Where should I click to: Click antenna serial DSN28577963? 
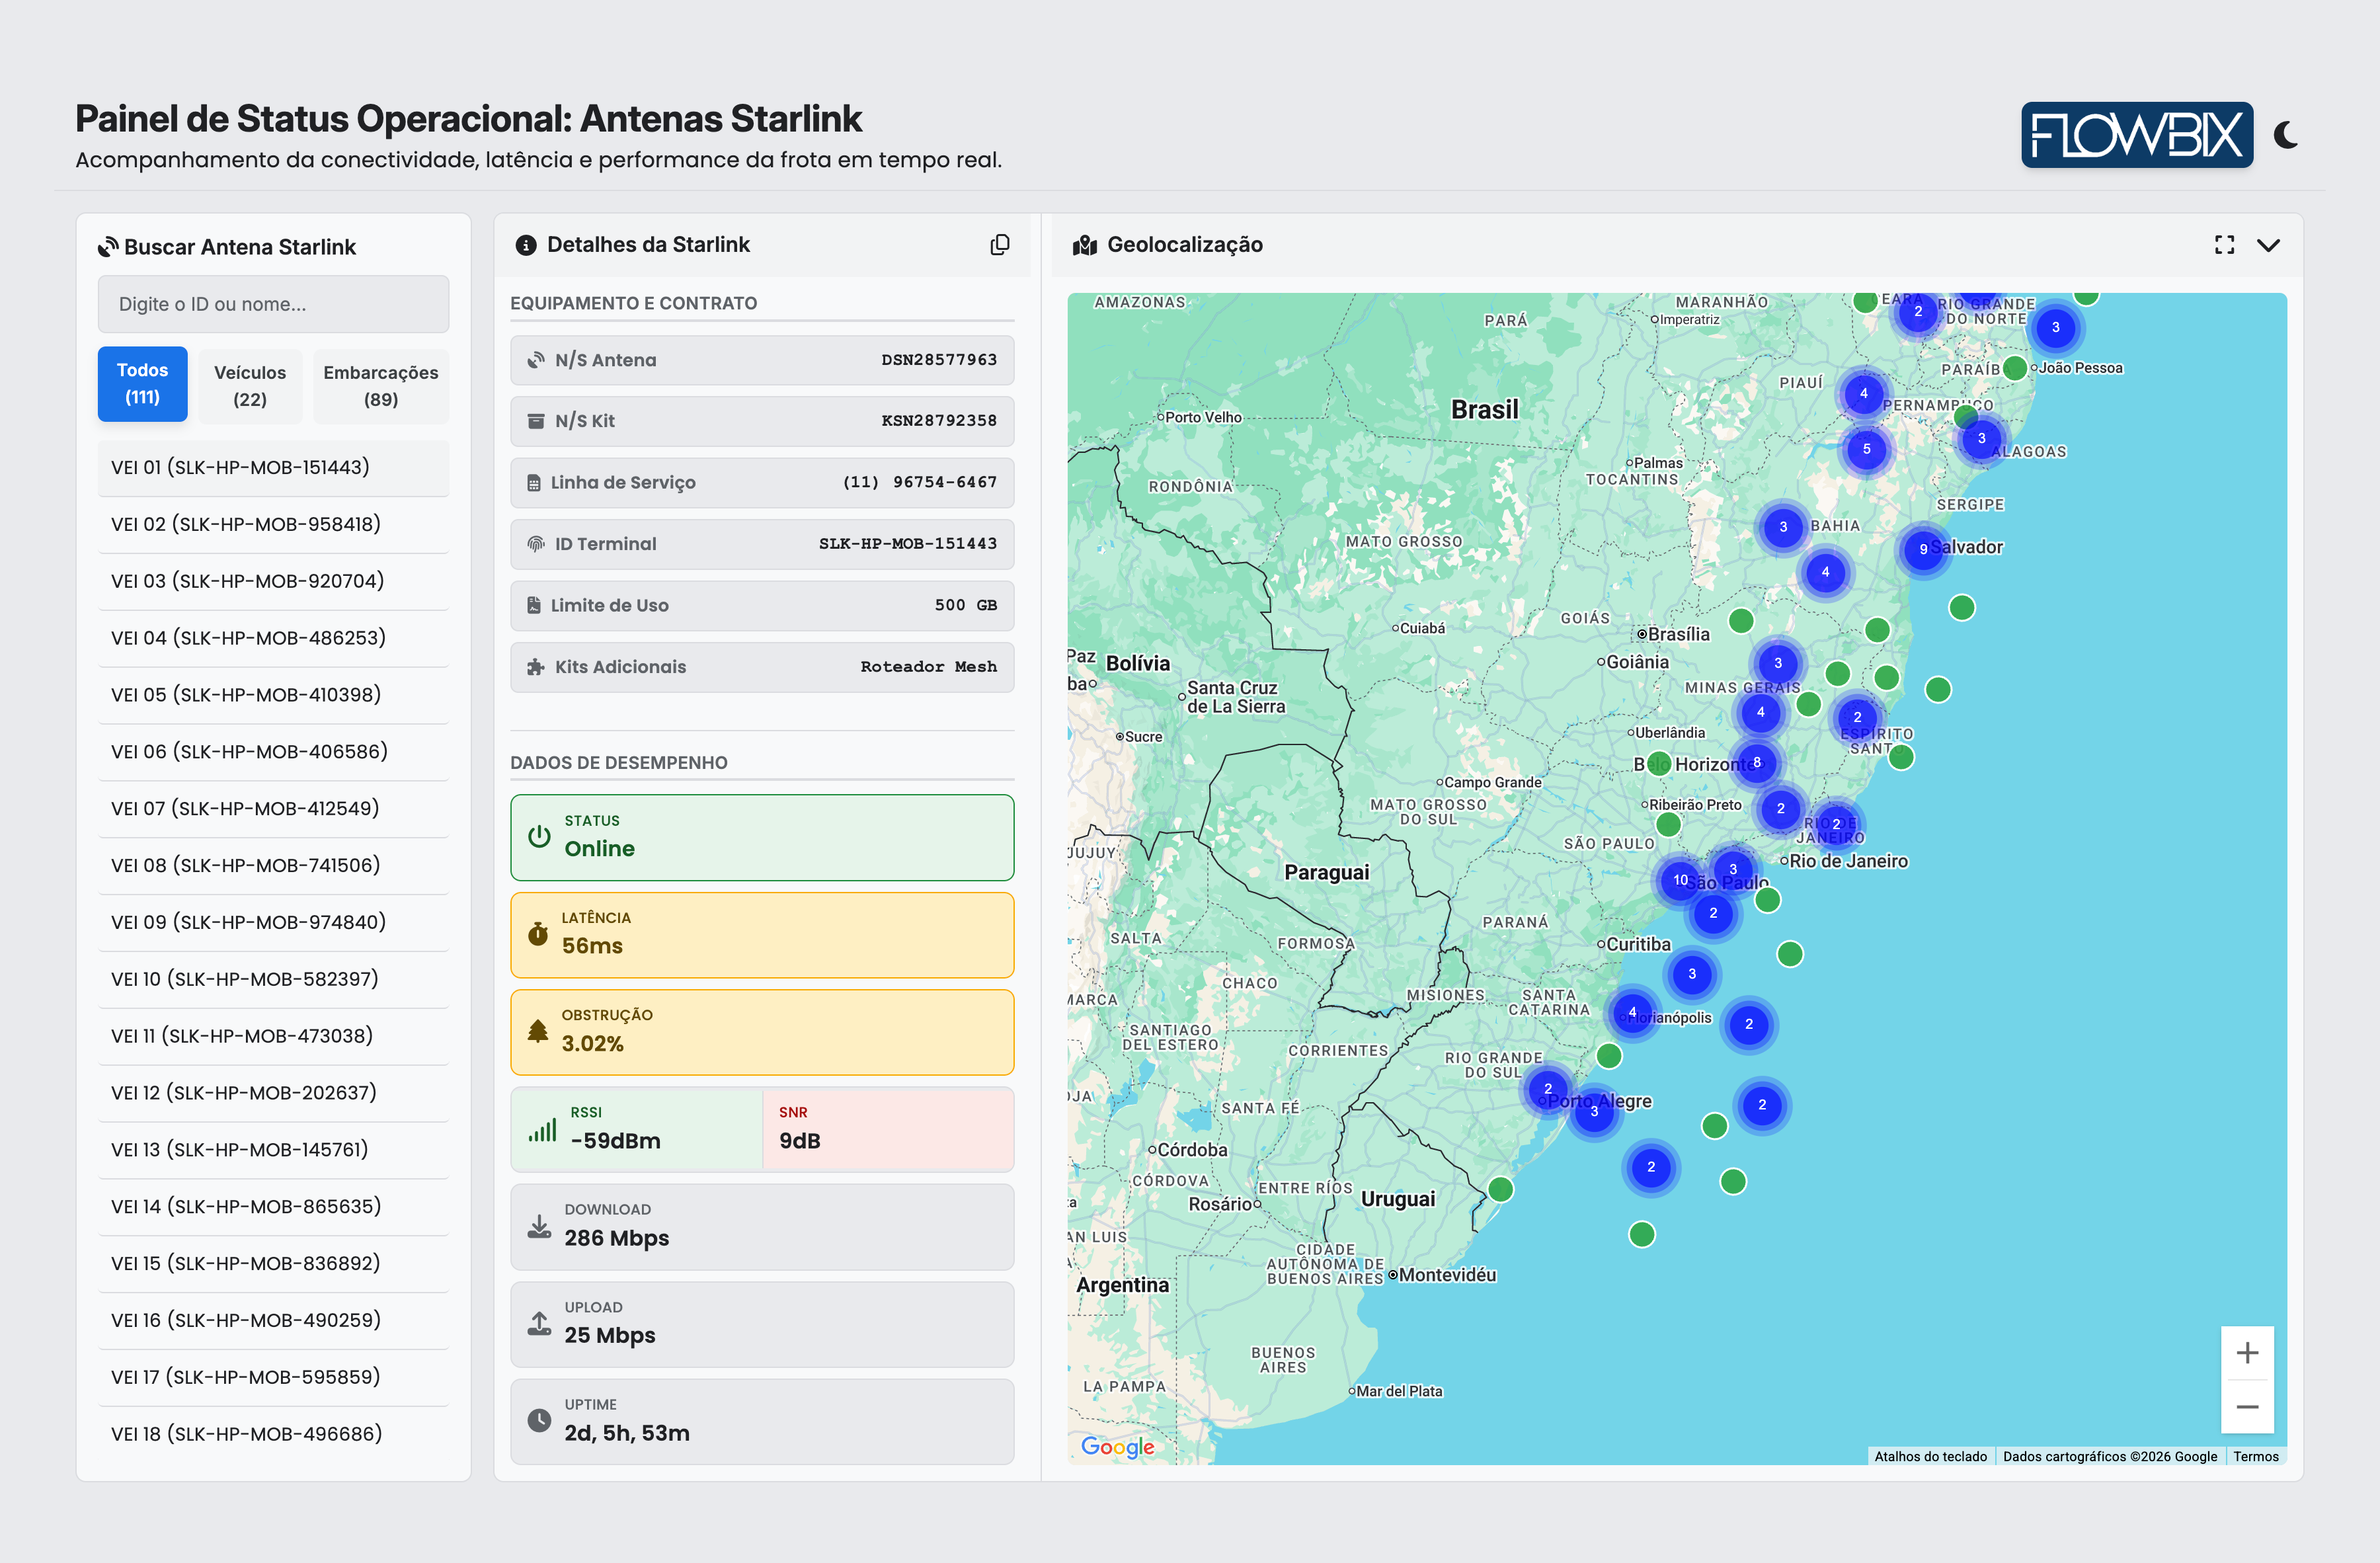click(939, 360)
